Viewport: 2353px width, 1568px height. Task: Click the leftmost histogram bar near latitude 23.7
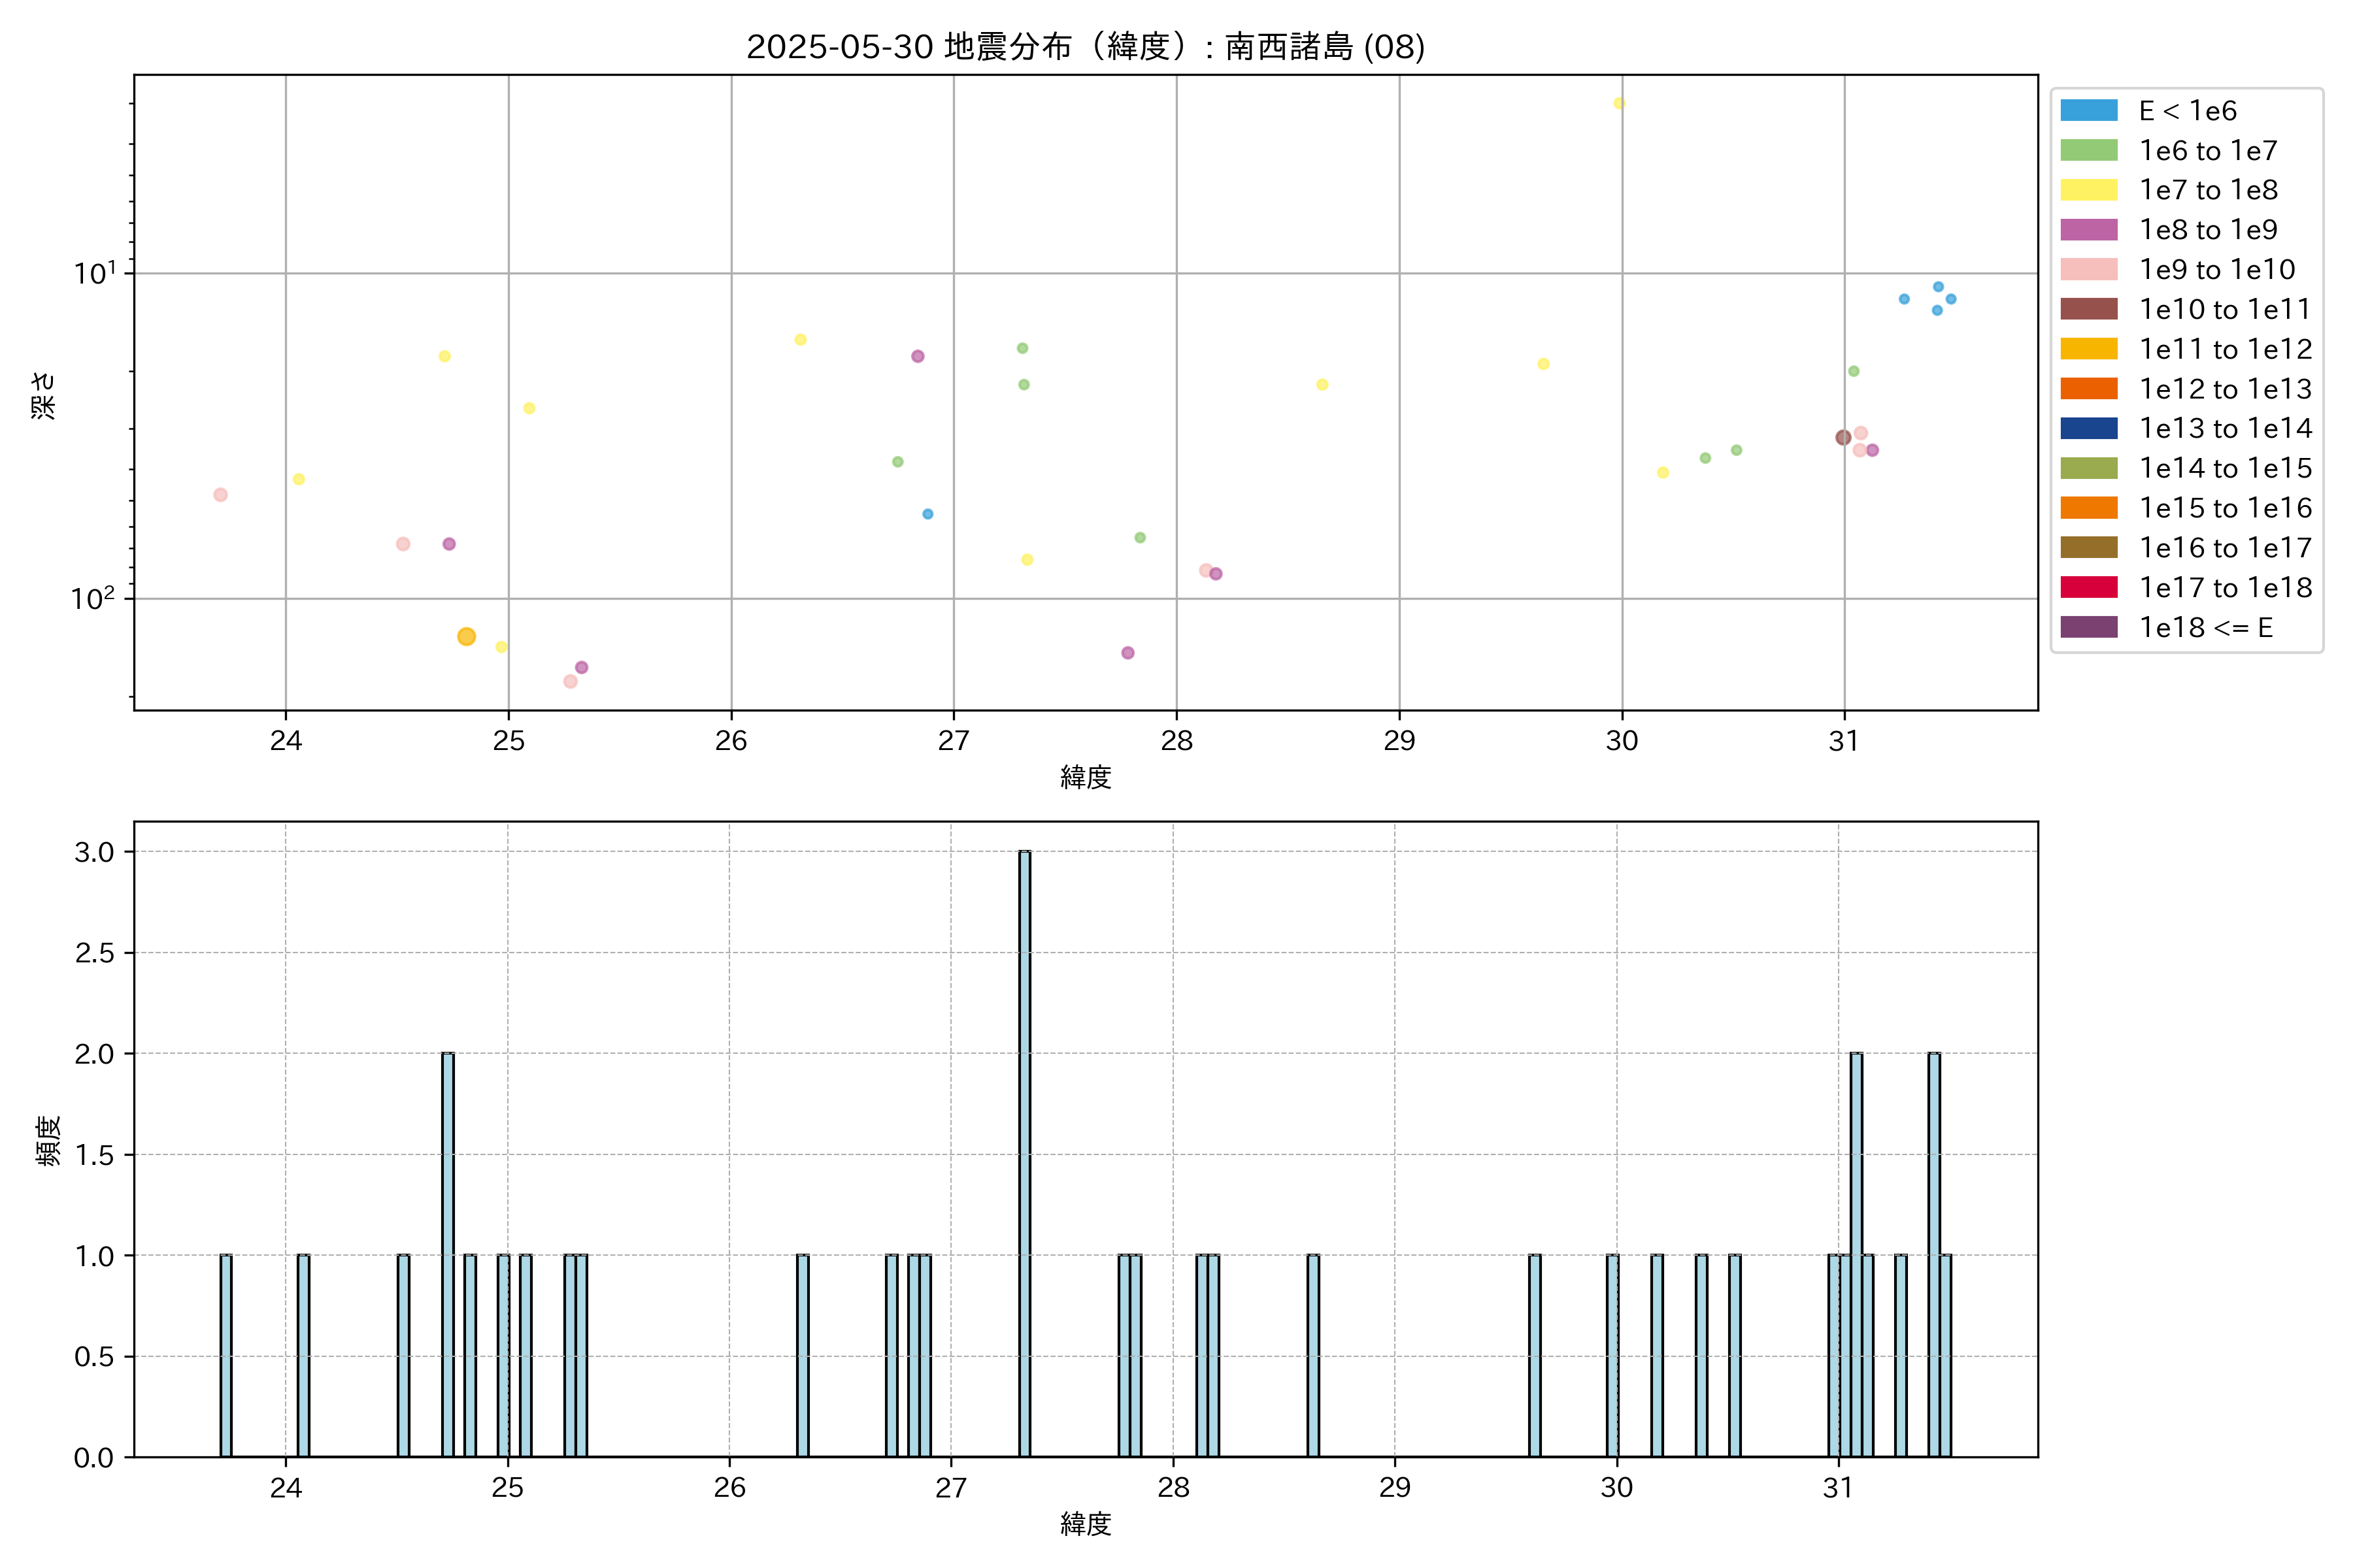(x=226, y=1355)
